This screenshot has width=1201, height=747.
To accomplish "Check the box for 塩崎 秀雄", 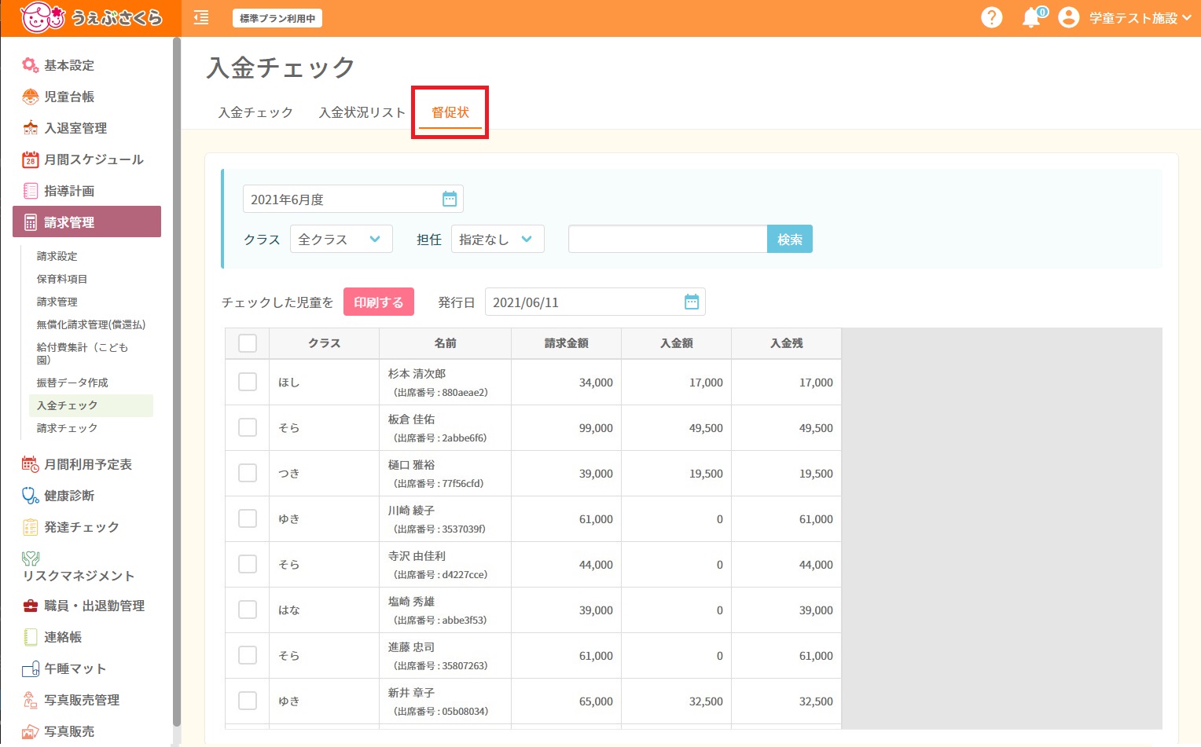I will [248, 610].
